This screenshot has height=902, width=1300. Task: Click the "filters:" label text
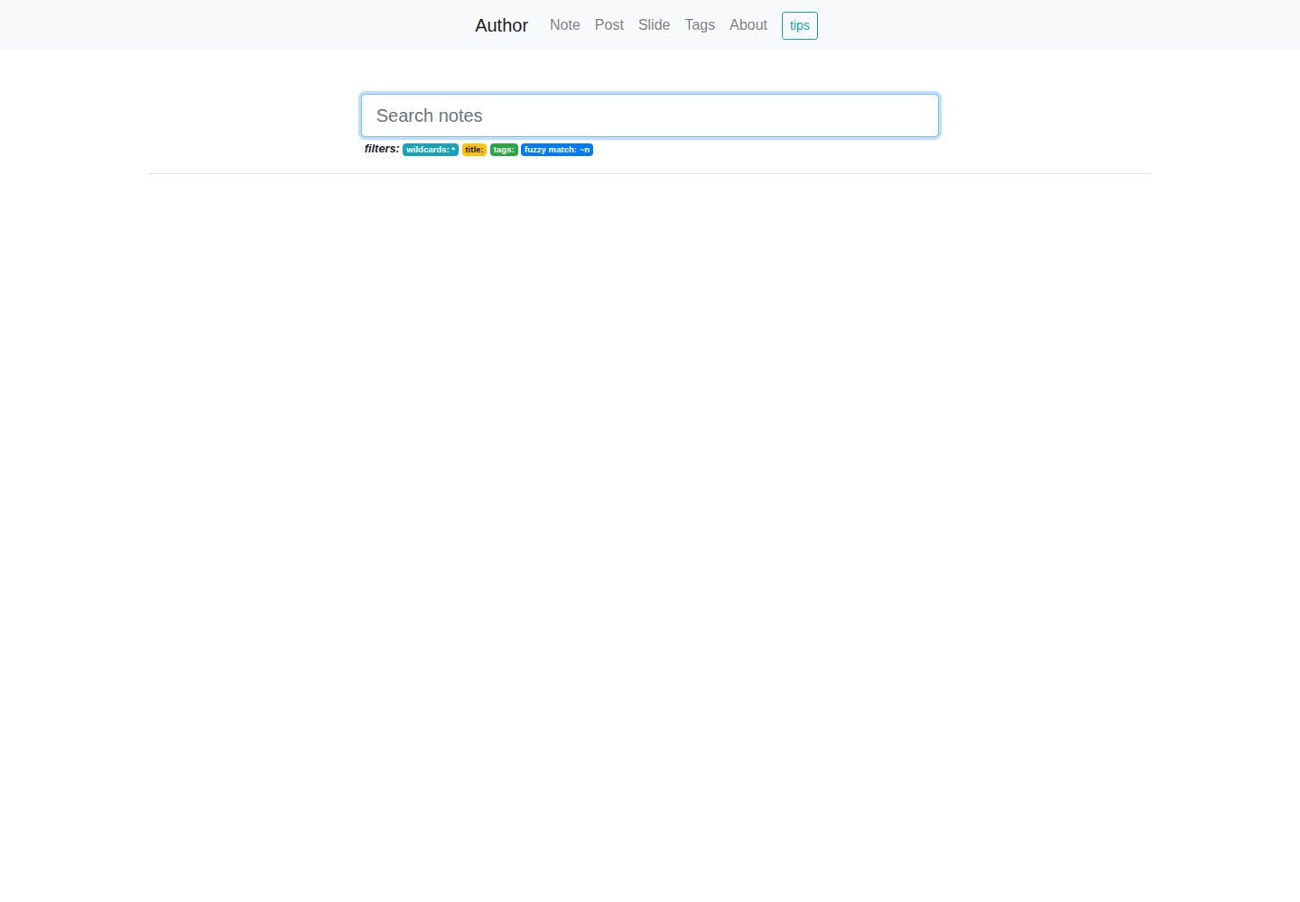click(x=382, y=149)
